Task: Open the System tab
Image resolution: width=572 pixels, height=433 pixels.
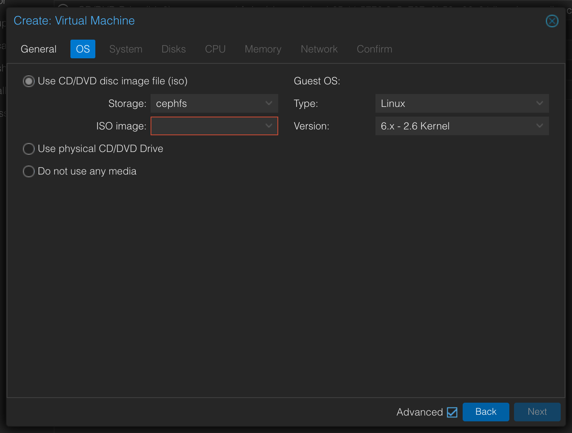Action: pos(125,49)
